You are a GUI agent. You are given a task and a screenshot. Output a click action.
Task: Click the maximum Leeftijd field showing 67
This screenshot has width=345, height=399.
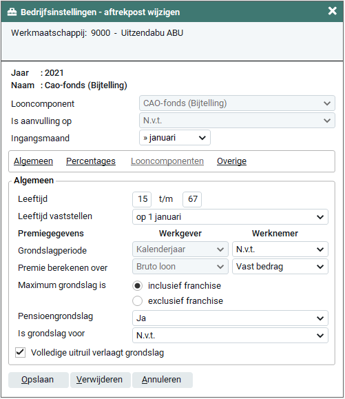pos(192,199)
